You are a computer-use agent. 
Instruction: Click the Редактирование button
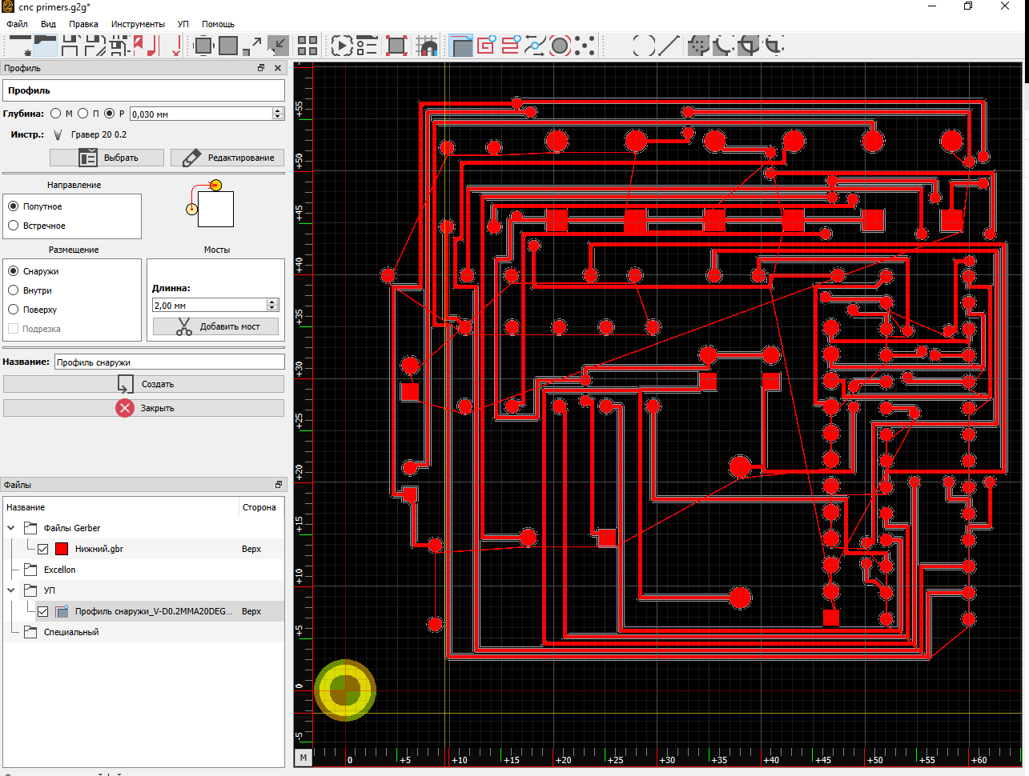[227, 158]
